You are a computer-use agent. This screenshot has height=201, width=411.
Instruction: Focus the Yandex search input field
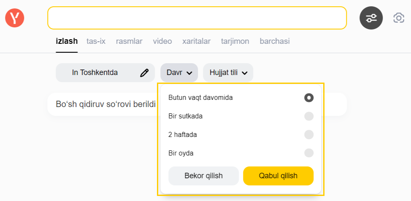pos(197,18)
